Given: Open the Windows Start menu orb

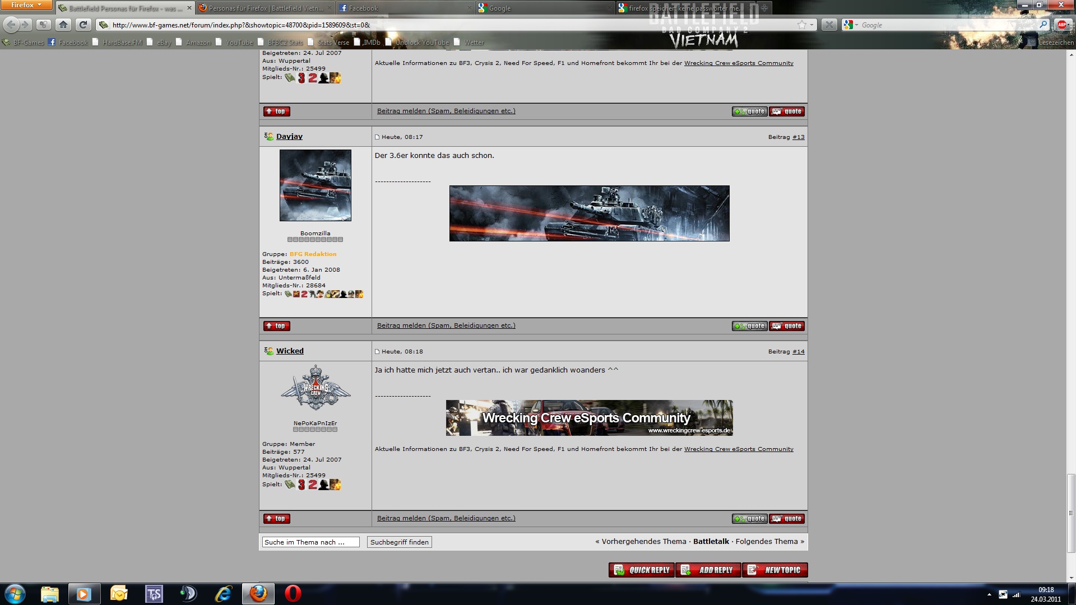Looking at the screenshot, I should pyautogui.click(x=15, y=594).
